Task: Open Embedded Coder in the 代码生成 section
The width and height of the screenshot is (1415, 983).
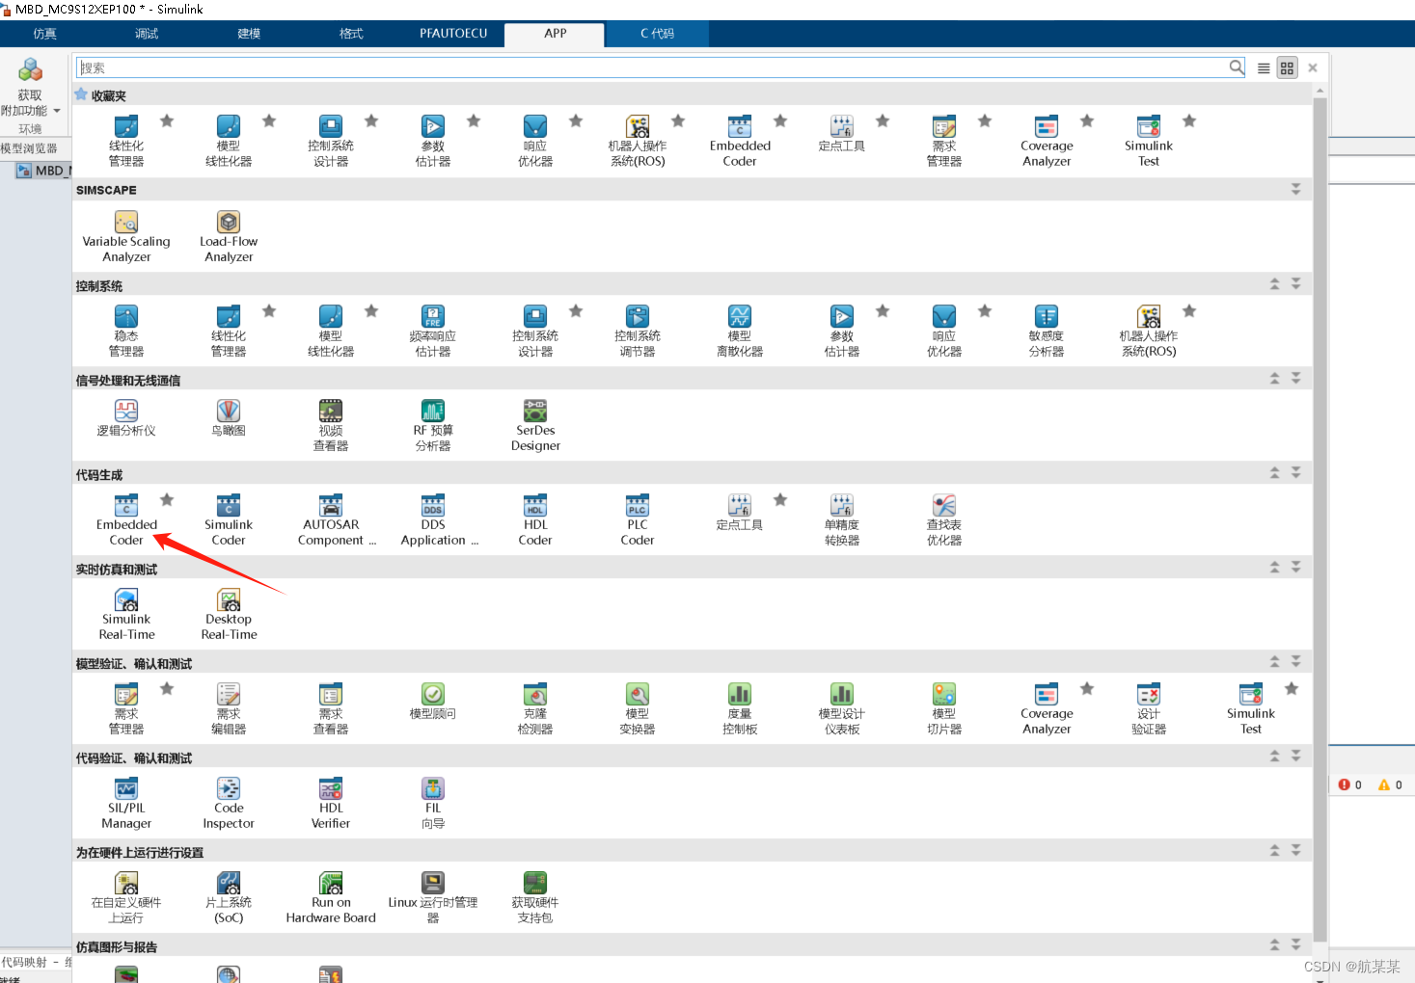Action: point(126,519)
